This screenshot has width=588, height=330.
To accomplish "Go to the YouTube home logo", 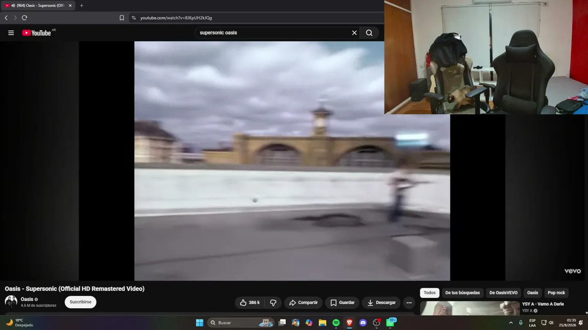I will click(x=37, y=33).
